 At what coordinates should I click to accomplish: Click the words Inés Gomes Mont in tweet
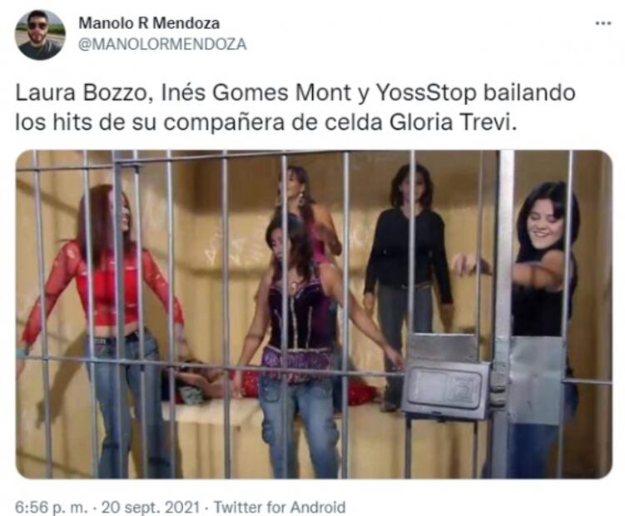click(x=256, y=93)
